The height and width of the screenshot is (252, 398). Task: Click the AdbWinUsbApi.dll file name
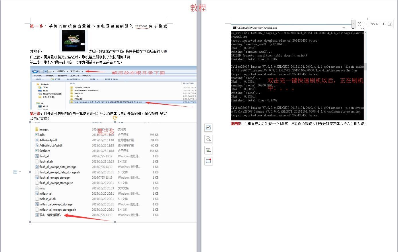pos(51,145)
